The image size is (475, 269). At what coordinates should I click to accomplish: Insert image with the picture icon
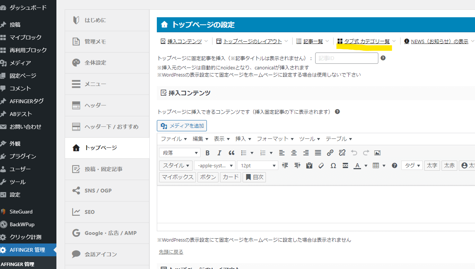coord(378,153)
